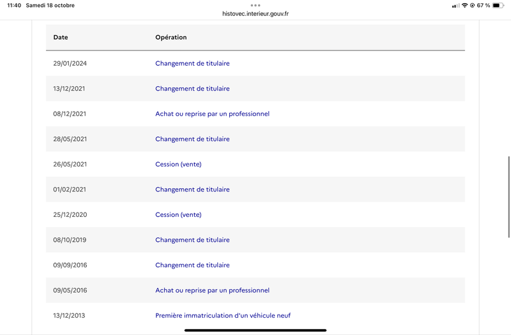Open Changement de titulaire dated 01/02/2021
The width and height of the screenshot is (511, 335).
coord(192,190)
